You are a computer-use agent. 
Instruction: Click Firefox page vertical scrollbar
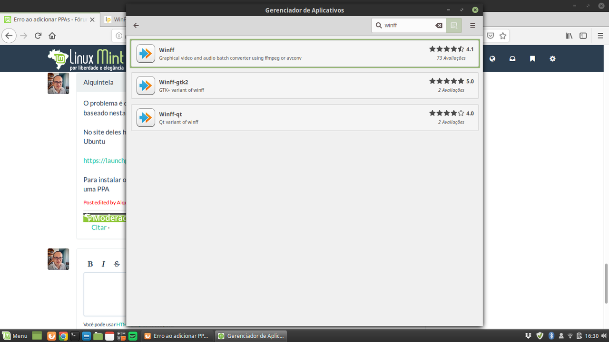pos(606,284)
